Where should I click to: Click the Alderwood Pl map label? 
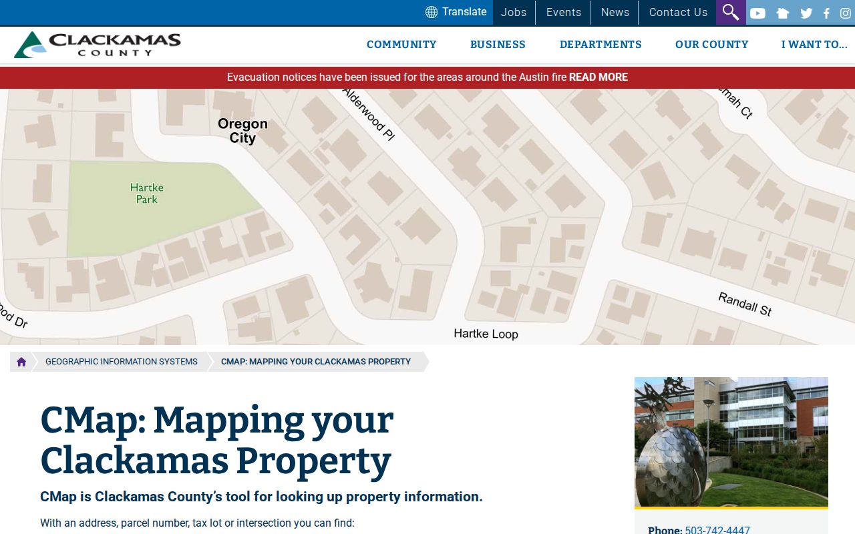point(369,114)
